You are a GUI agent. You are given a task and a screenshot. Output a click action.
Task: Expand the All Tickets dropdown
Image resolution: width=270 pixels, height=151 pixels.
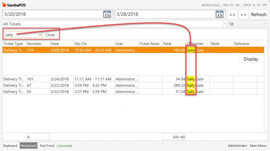(x=225, y=24)
